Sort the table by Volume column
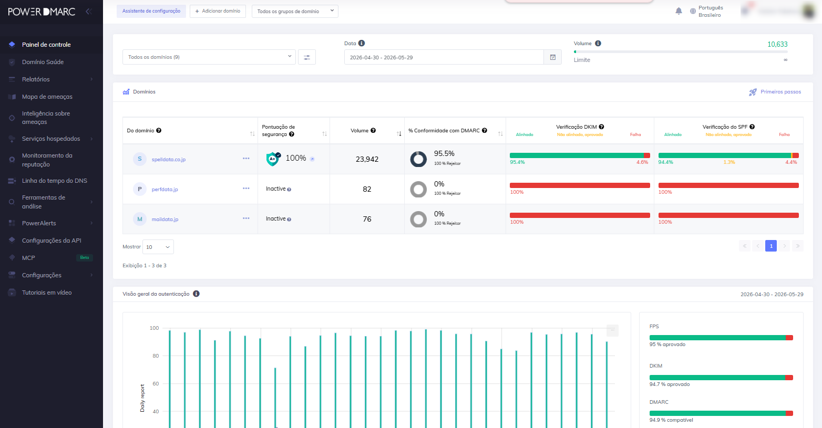Screen dimensions: 822x428 (399, 134)
